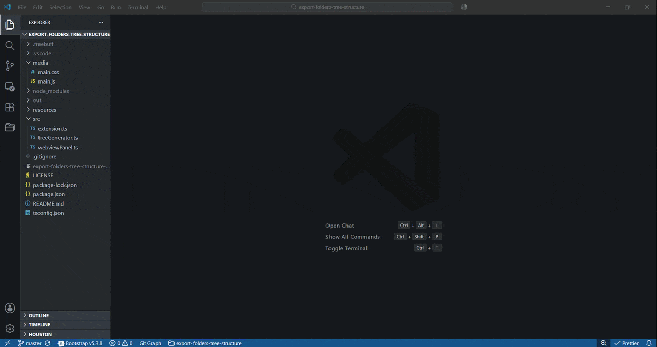Image resolution: width=657 pixels, height=347 pixels.
Task: Open the View menu
Action: (84, 7)
